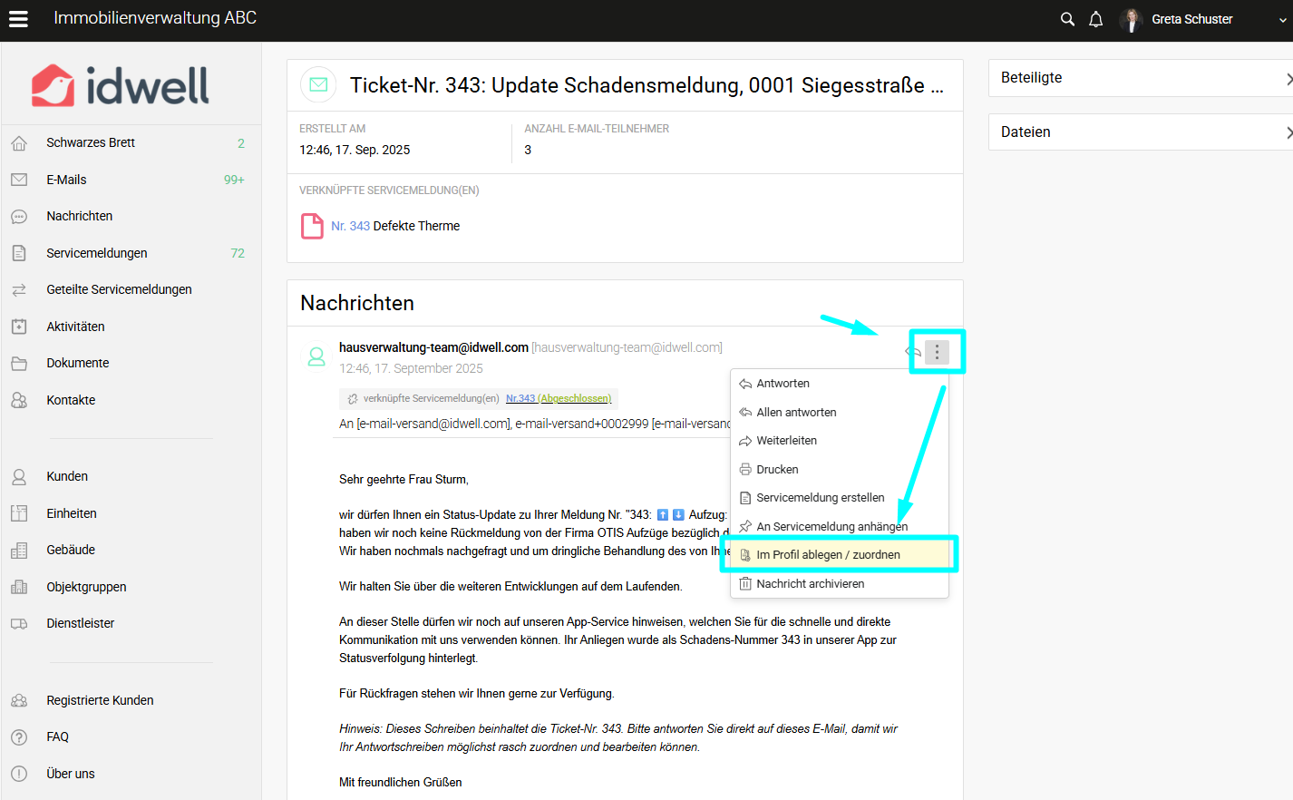
Task: Select 'Im Profil ablegen / zuordnen'
Action: point(828,555)
